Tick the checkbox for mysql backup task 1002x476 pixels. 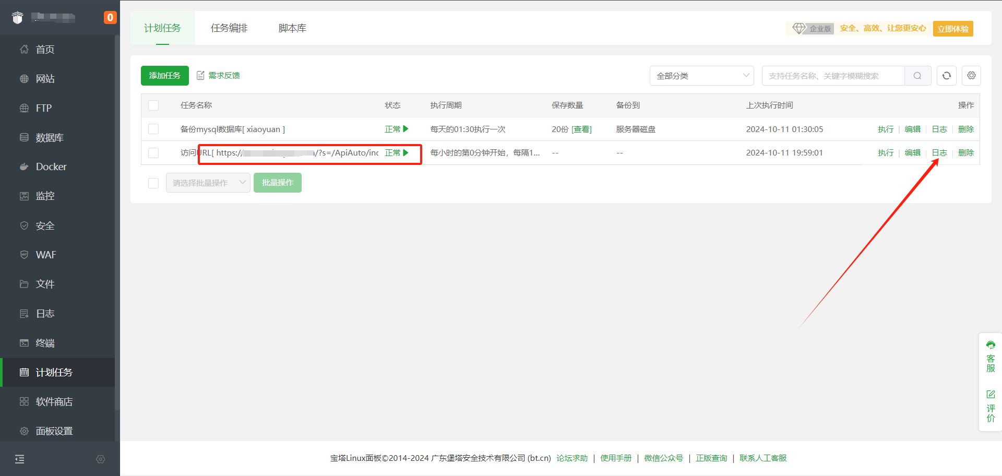153,129
